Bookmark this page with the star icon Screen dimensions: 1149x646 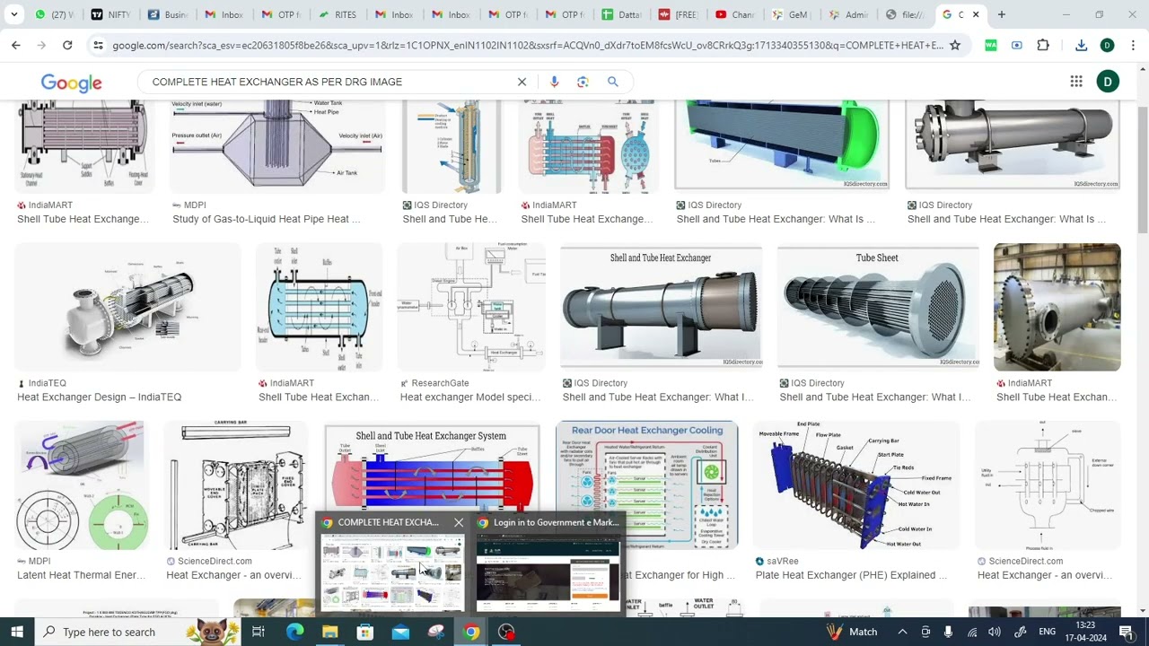point(955,45)
